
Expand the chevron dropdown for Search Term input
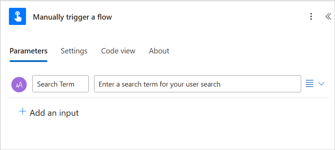pos(321,84)
